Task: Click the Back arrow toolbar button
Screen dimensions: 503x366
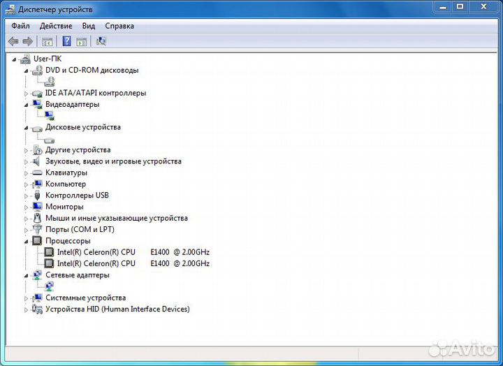Action: pyautogui.click(x=13, y=41)
